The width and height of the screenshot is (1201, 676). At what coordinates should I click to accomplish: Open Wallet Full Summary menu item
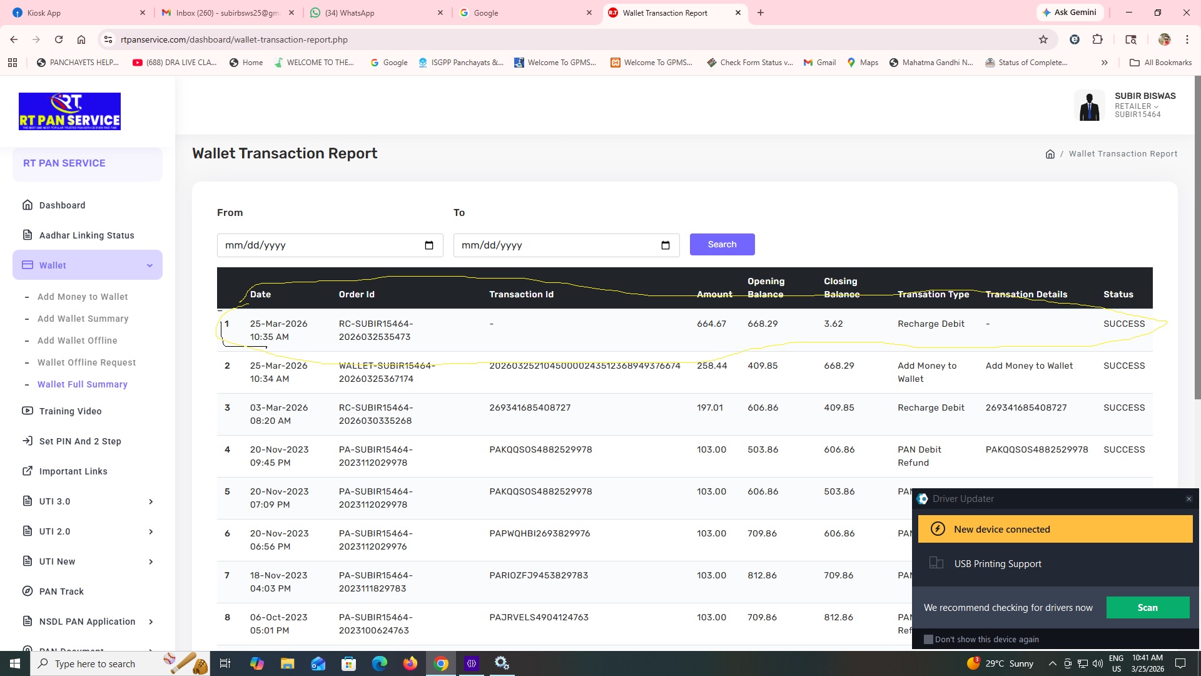(83, 384)
